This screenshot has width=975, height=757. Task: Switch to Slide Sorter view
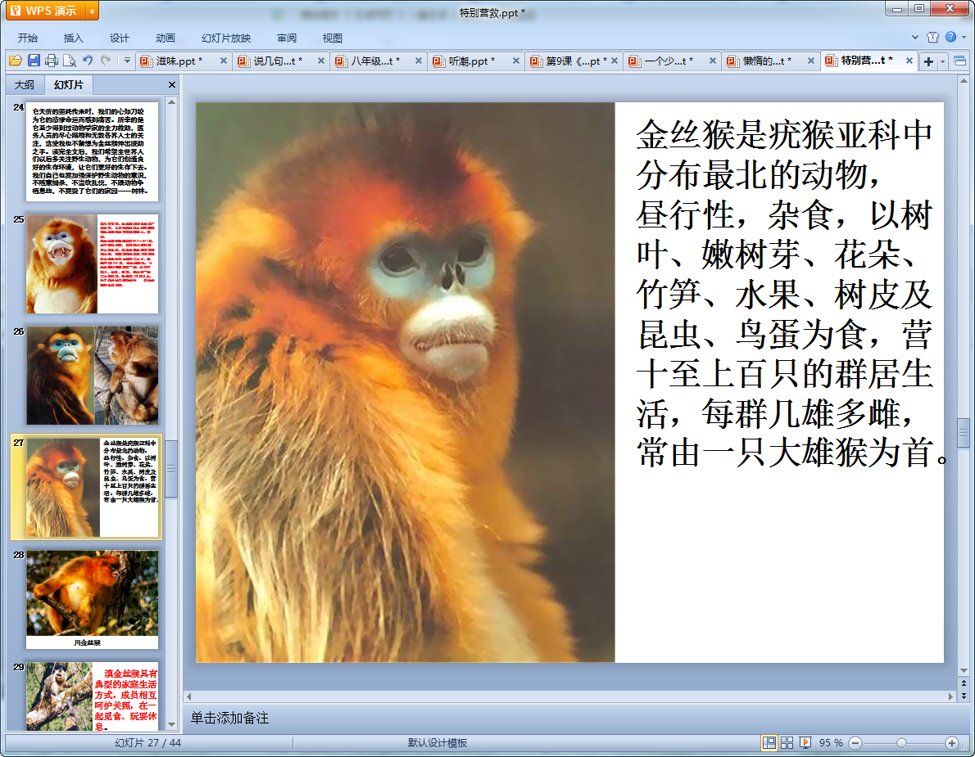coord(787,743)
